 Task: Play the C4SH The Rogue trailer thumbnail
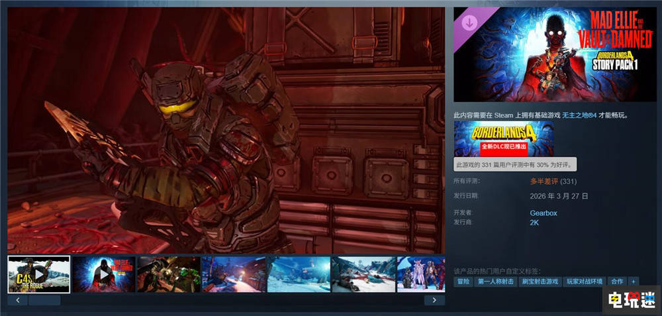coord(38,274)
